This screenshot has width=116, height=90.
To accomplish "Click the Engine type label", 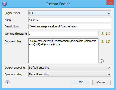I will [12, 13].
